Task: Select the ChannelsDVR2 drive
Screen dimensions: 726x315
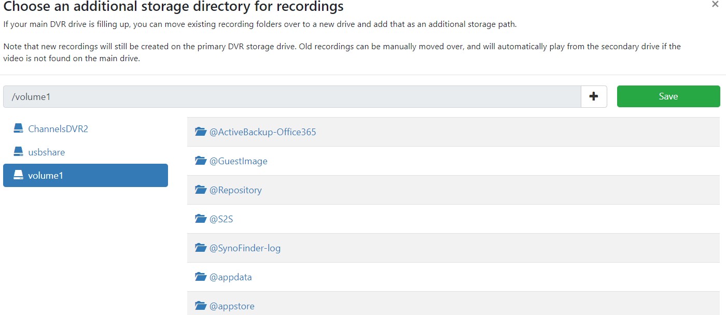Action: click(58, 129)
